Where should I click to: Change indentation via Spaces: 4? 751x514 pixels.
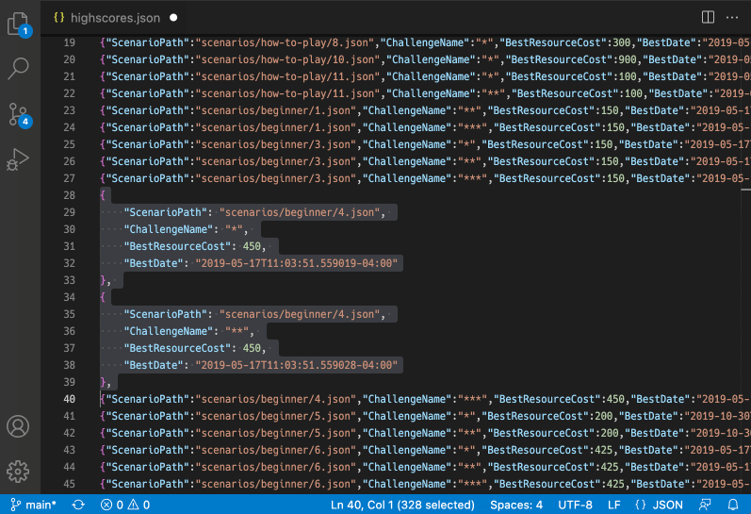tap(516, 505)
